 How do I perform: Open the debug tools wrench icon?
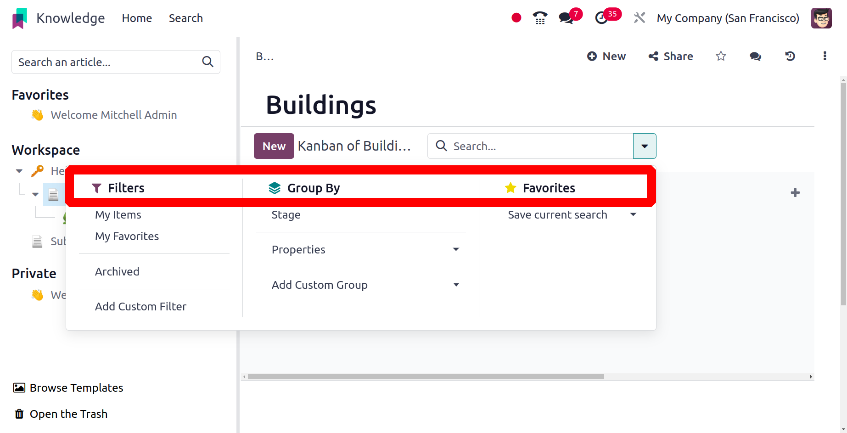click(639, 18)
